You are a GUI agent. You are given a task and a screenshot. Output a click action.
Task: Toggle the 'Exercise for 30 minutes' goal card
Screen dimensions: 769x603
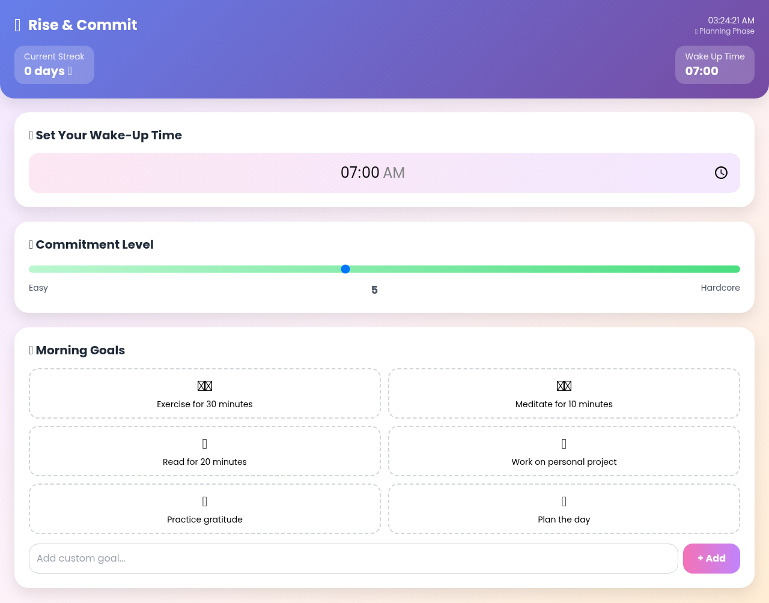pyautogui.click(x=204, y=393)
